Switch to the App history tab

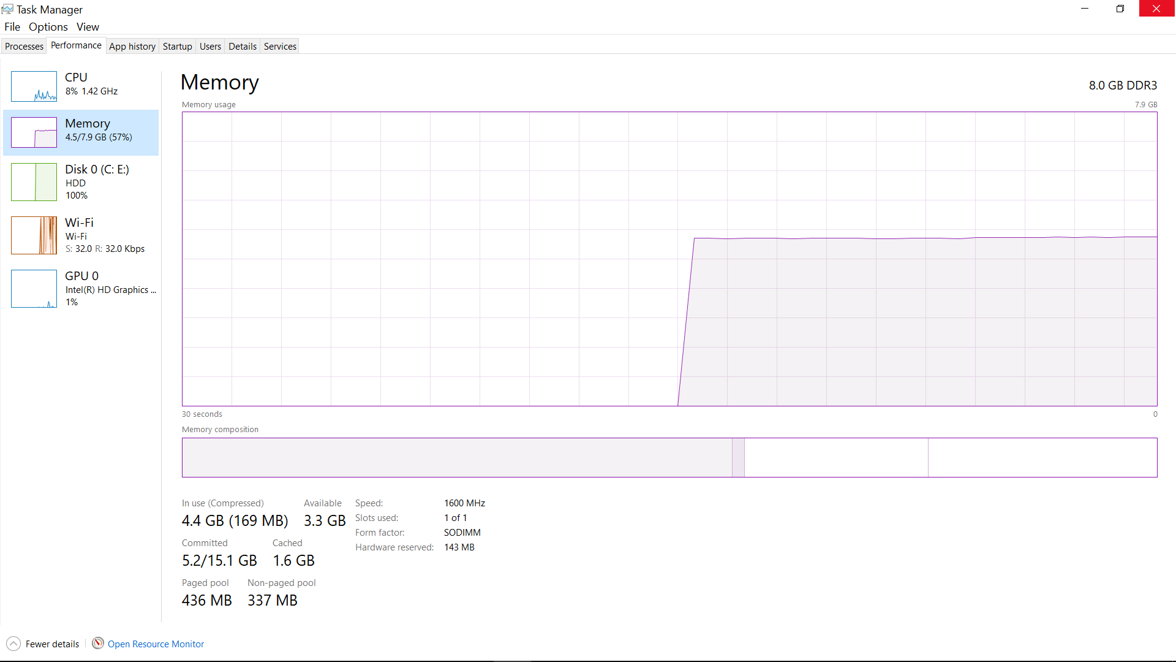coord(132,47)
